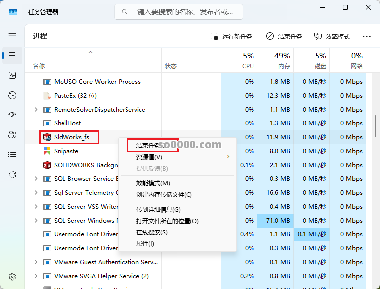Viewport: 380px width, 289px height.
Task: Expand the Sql Server Telemetry row
Action: pos(36,193)
